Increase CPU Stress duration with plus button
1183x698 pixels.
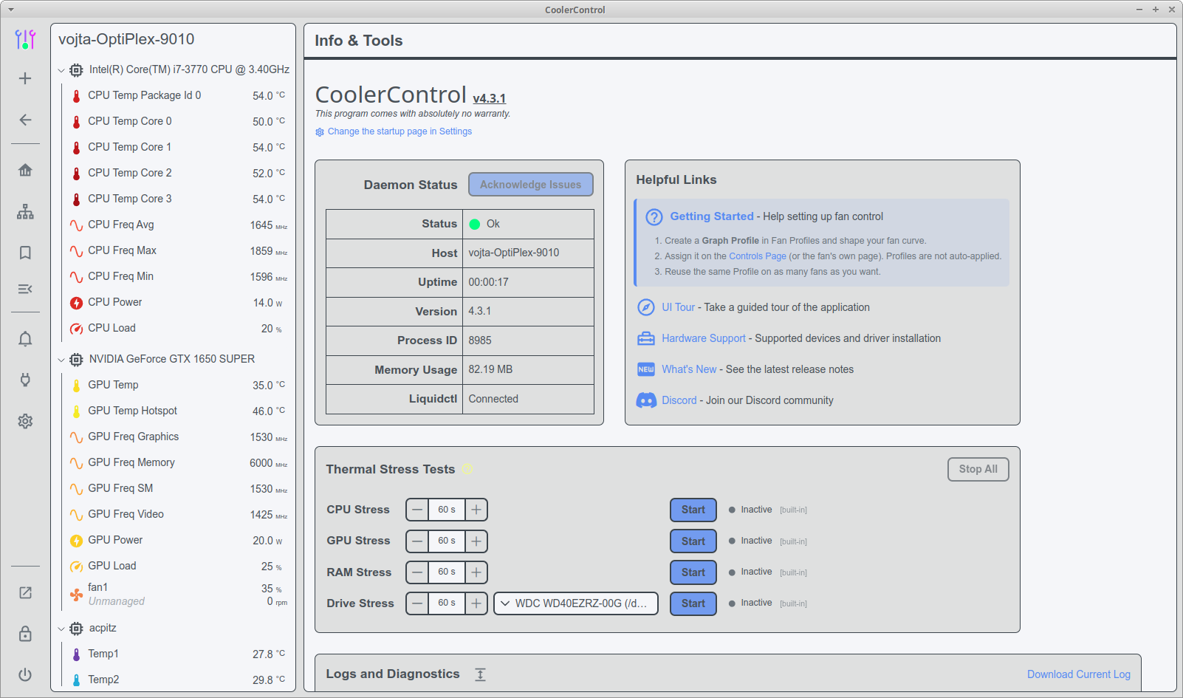click(476, 510)
